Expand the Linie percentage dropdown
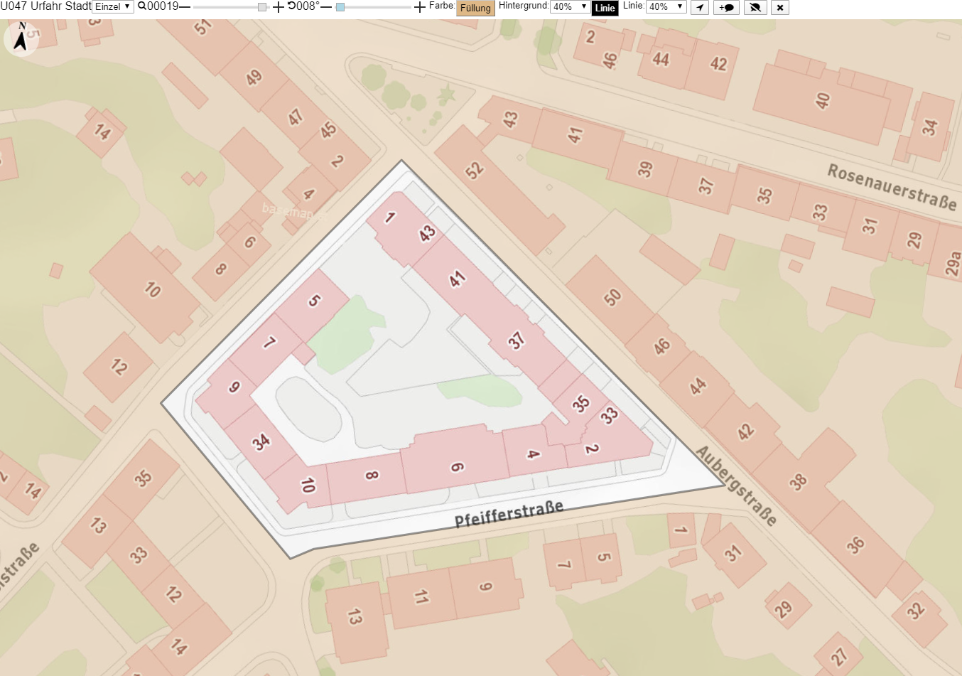 coord(666,6)
